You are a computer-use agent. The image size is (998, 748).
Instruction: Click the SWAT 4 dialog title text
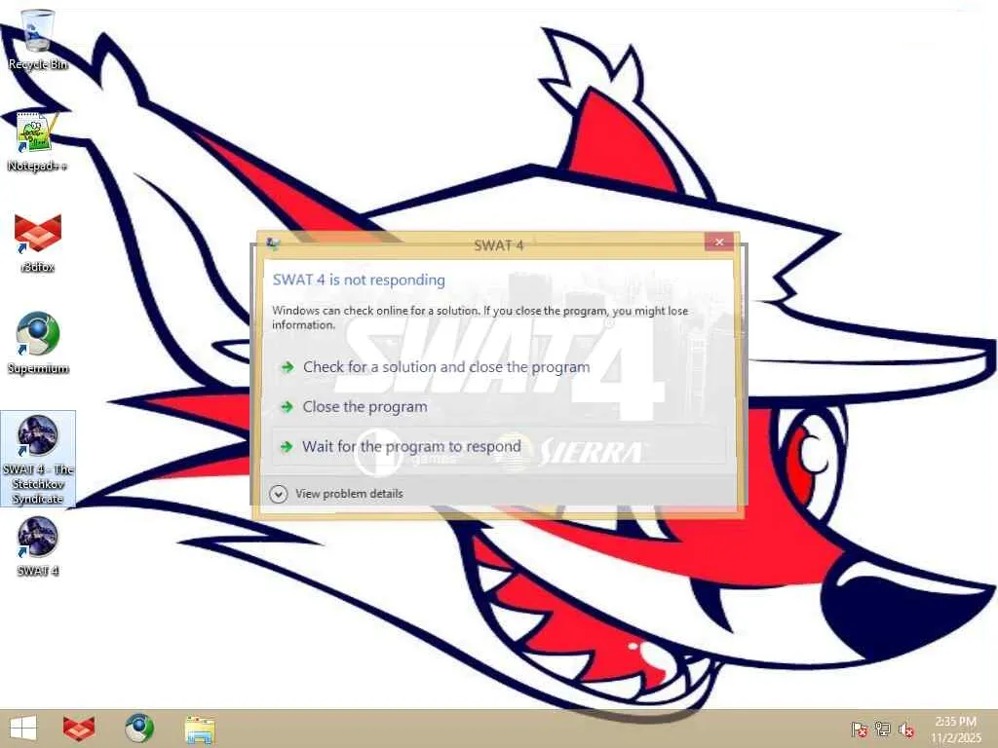click(498, 244)
